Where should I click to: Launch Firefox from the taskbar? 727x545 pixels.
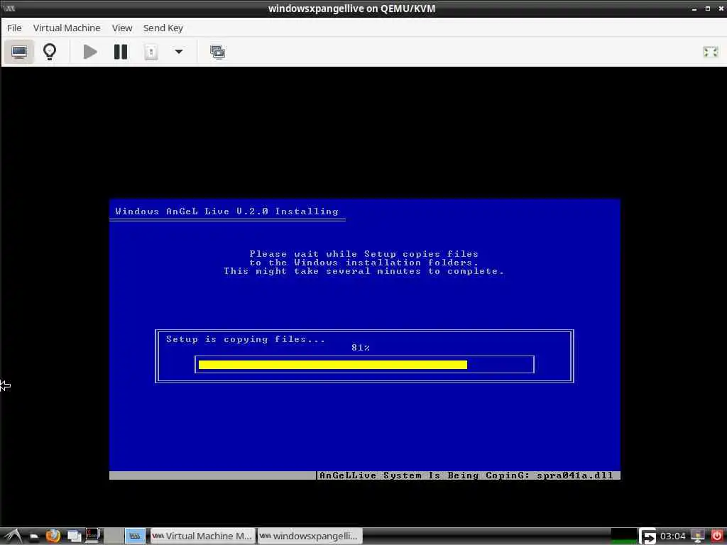pos(53,536)
